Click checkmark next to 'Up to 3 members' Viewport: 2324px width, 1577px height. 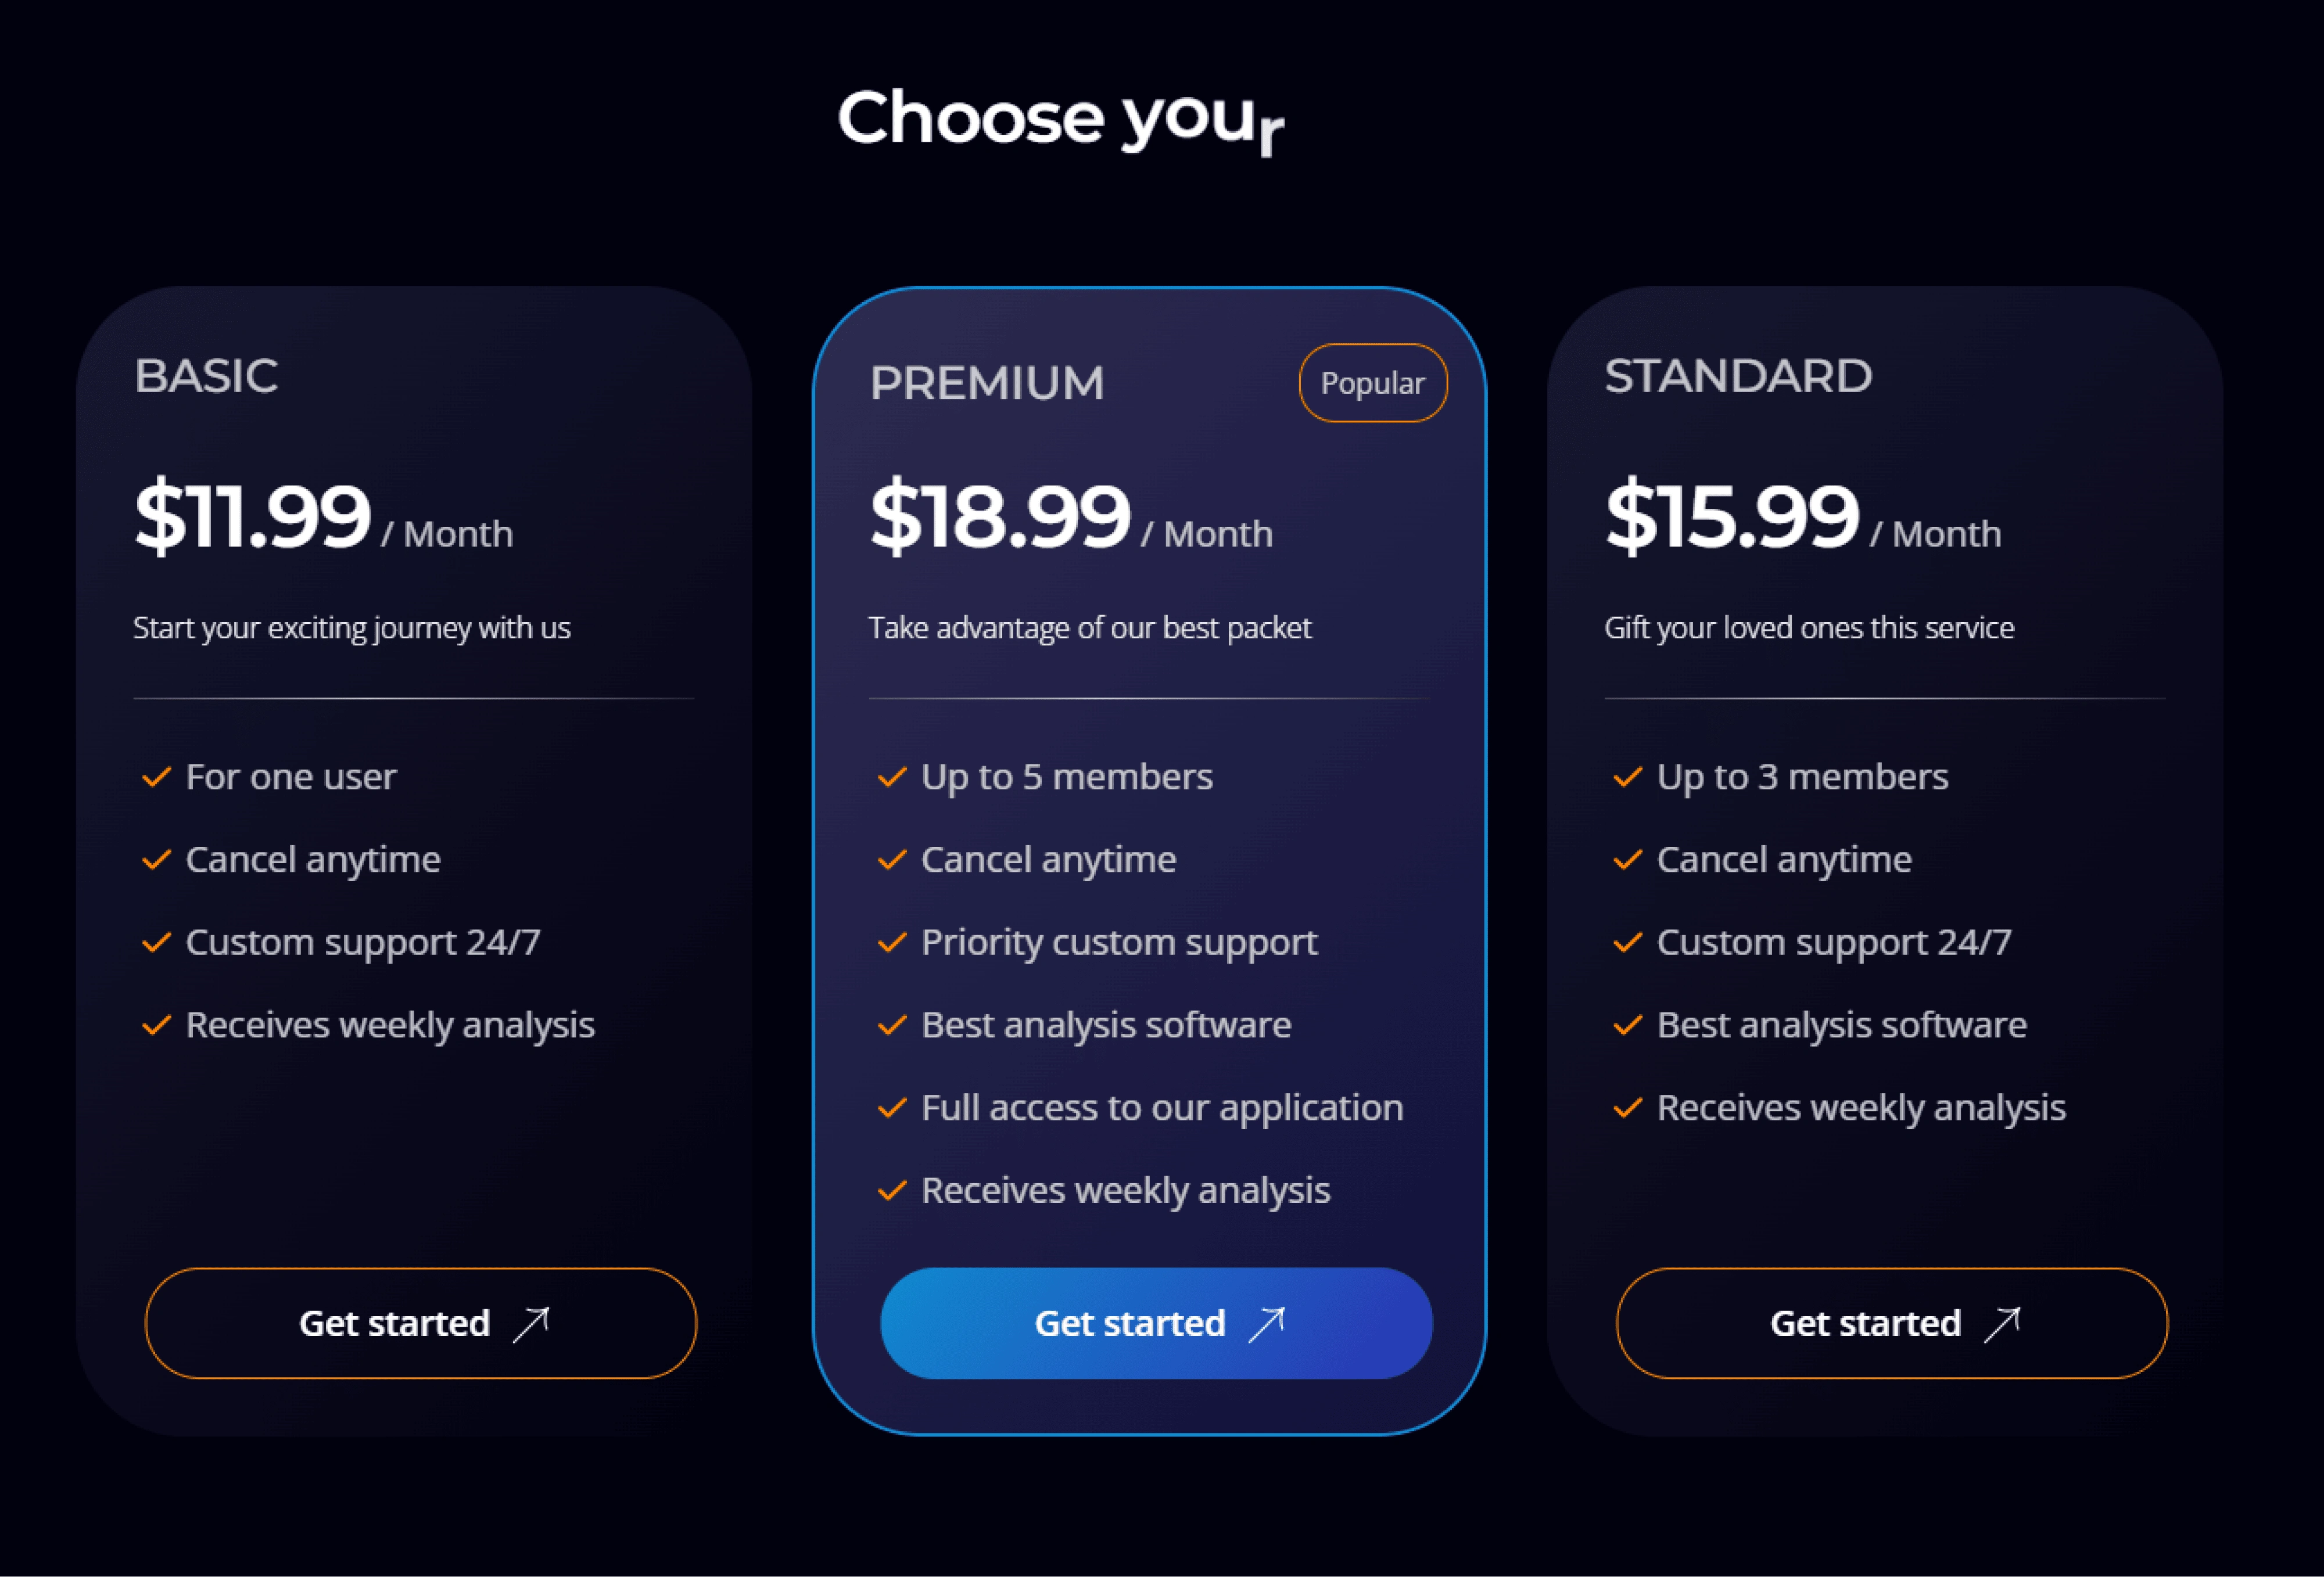coord(1628,777)
